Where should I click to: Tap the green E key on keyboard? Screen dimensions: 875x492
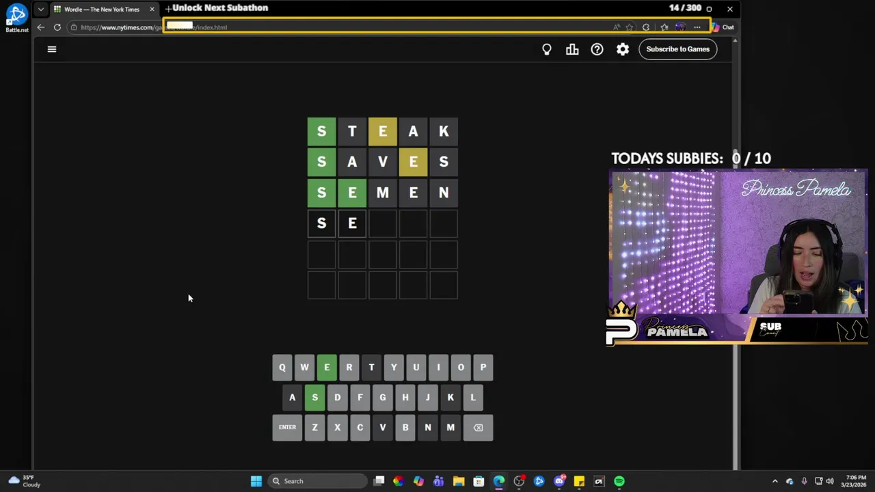coord(327,368)
